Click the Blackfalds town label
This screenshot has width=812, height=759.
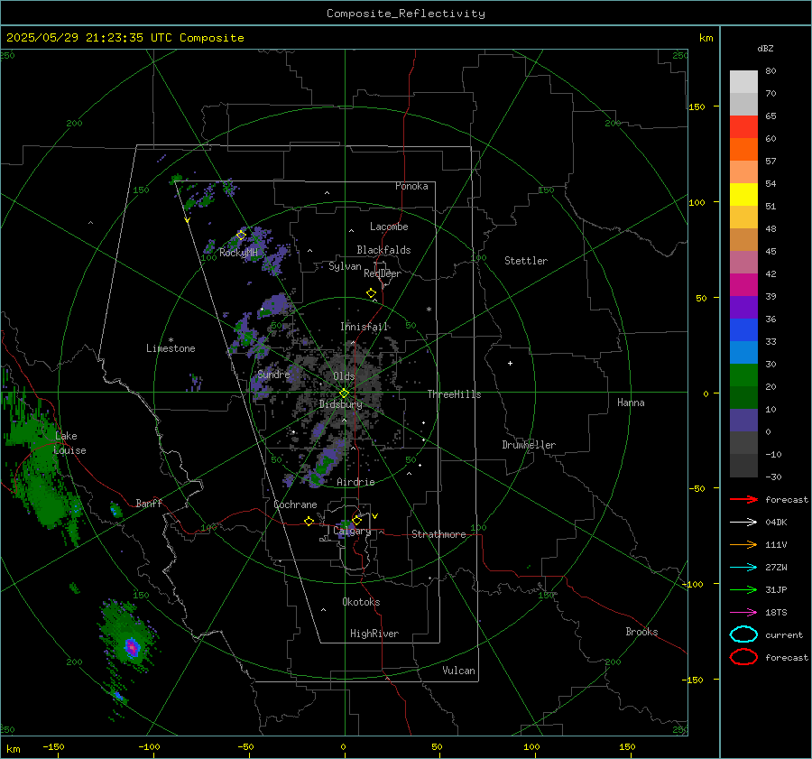point(383,250)
